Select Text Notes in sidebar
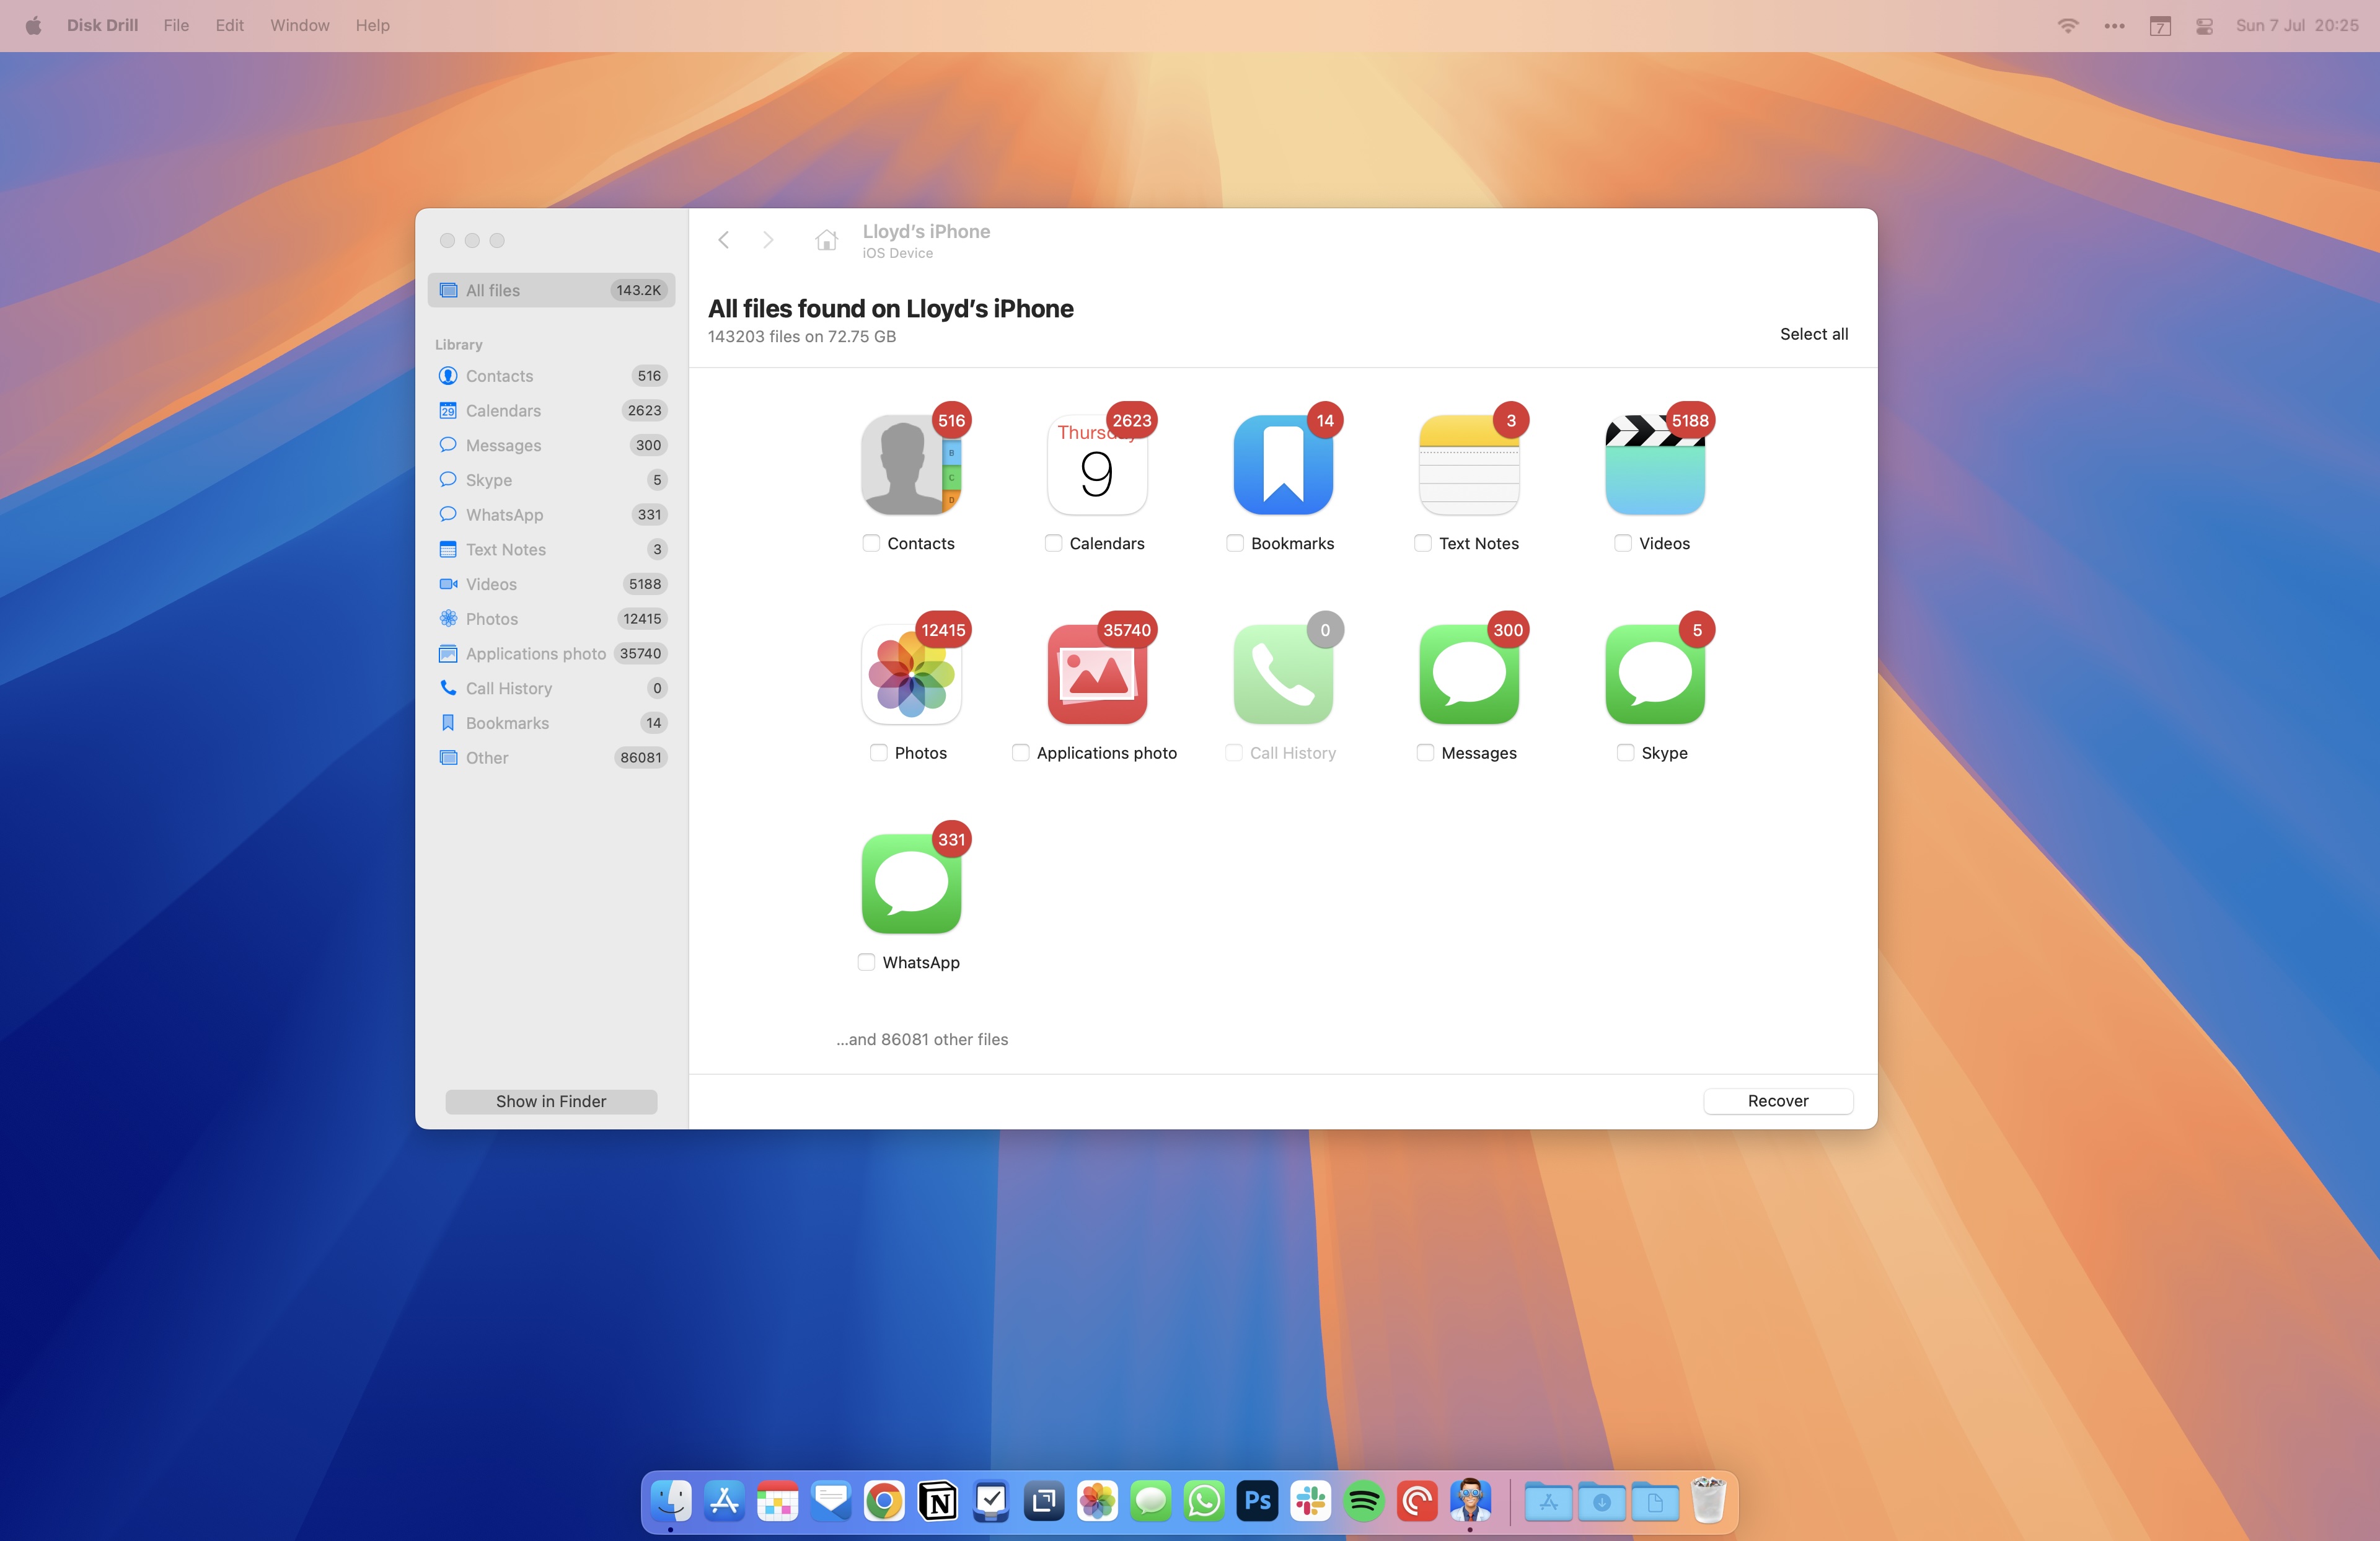The height and width of the screenshot is (1541, 2380). 551,549
